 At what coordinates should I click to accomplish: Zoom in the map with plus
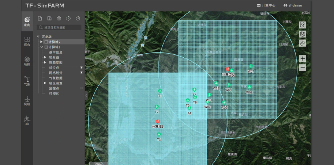coord(303,59)
